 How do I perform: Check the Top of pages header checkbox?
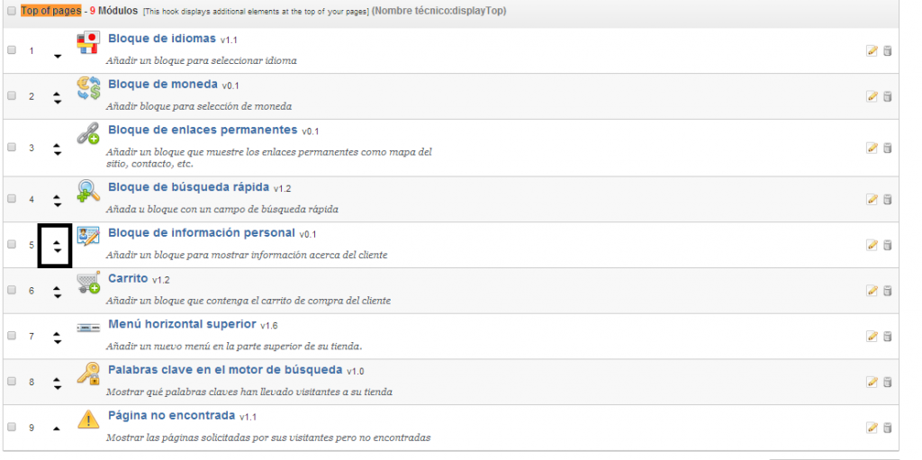[12, 12]
